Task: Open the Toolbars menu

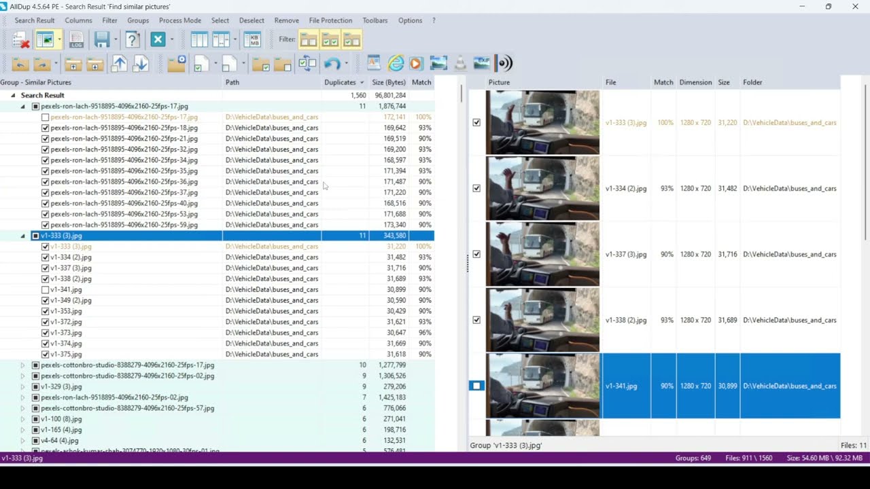Action: tap(375, 20)
